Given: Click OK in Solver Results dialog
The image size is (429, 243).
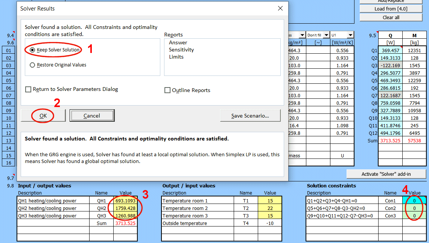Looking at the screenshot, I should pos(43,116).
